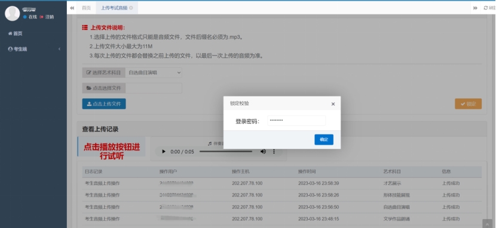Play the uploaded audio recording
Image resolution: width=496 pixels, height=228 pixels.
pyautogui.click(x=164, y=151)
